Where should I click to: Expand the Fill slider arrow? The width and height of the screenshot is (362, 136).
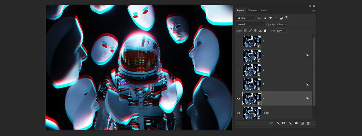(286, 31)
